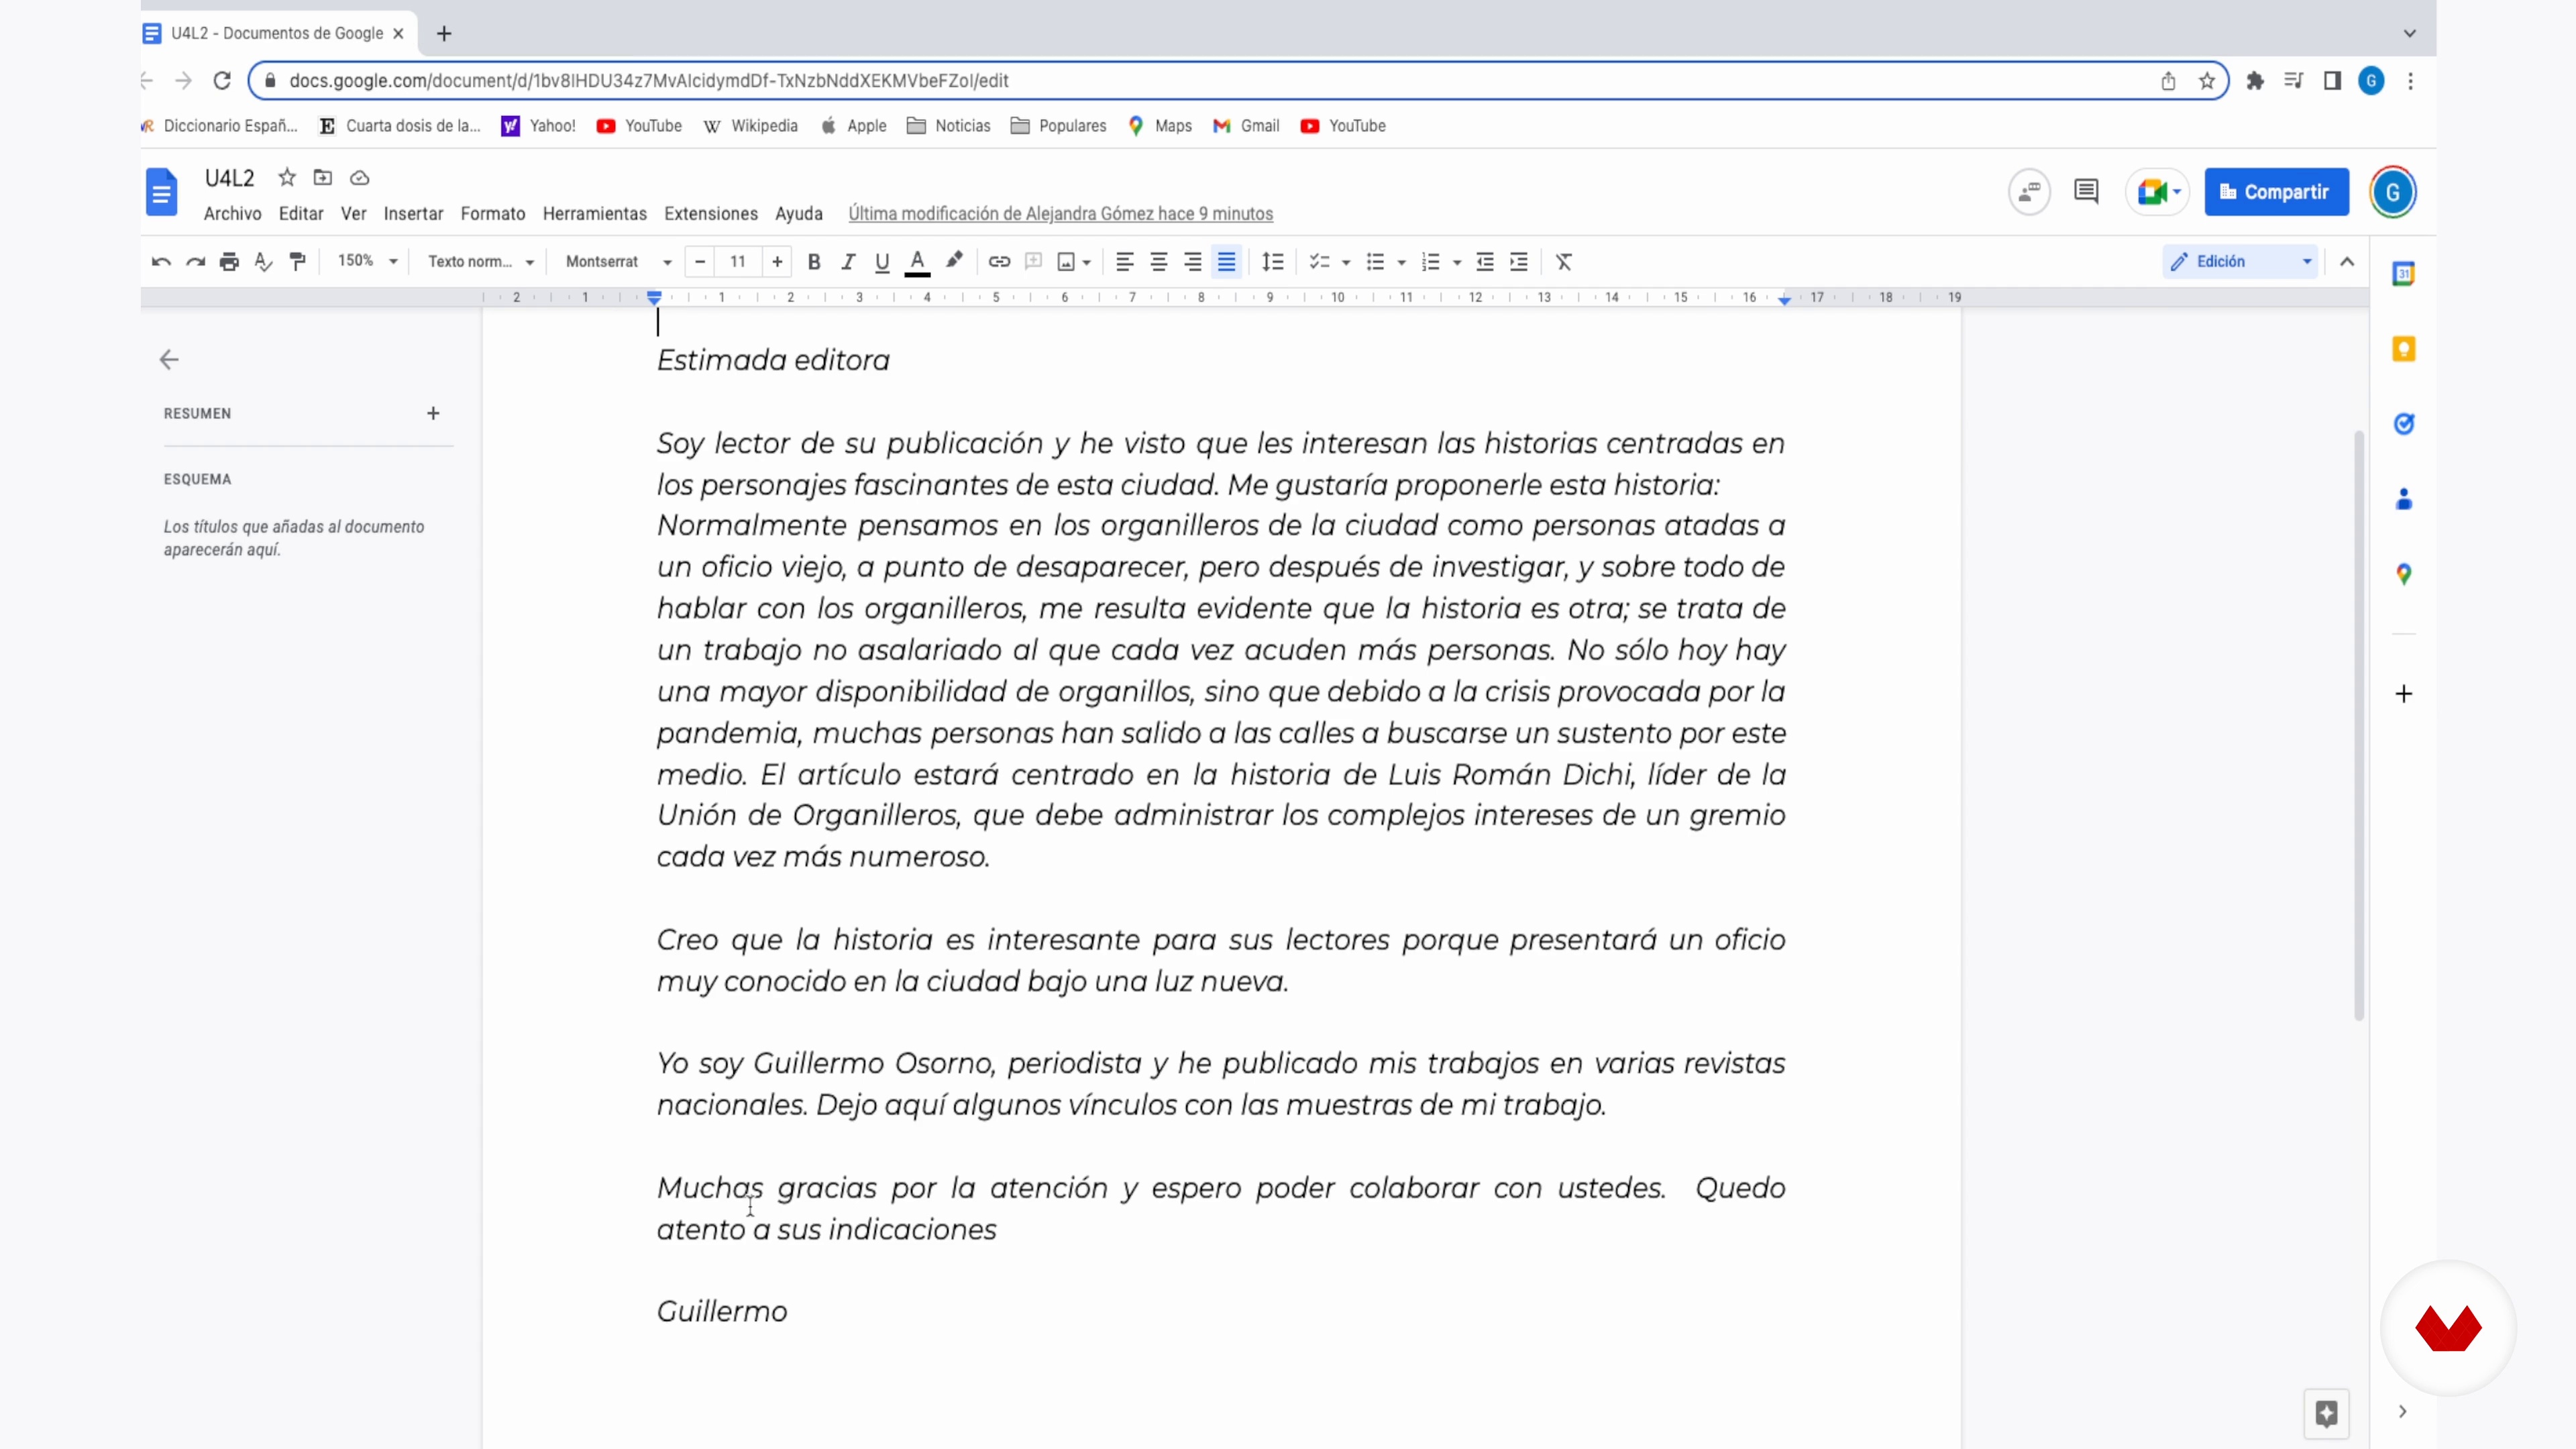Open Contacts side panel
This screenshot has height=1449, width=2576.
coord(2404,499)
